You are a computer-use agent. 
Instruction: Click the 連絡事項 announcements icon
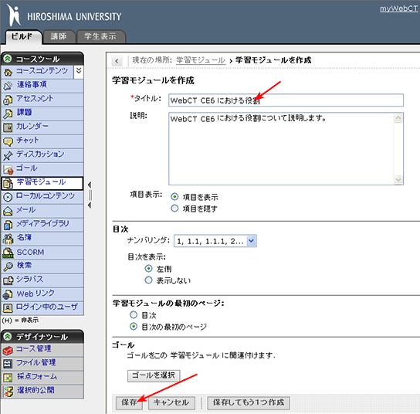8,86
